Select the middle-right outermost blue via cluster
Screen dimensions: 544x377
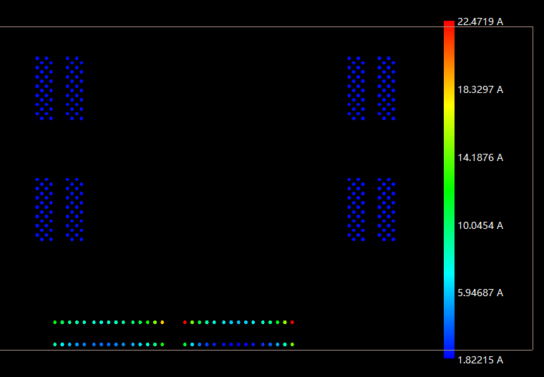pyautogui.click(x=387, y=210)
